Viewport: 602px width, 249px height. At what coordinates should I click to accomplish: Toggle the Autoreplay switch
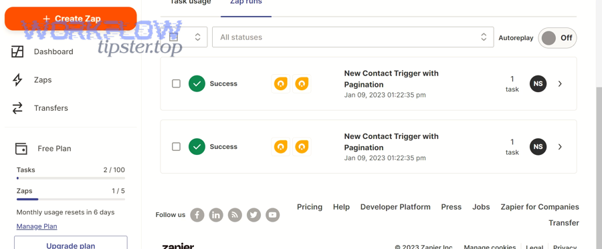point(557,37)
